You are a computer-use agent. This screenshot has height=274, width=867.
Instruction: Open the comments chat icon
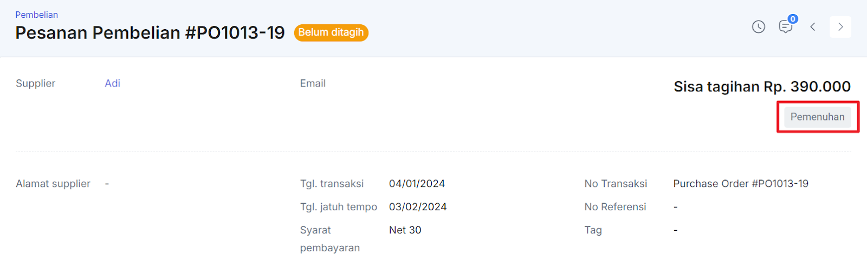785,27
